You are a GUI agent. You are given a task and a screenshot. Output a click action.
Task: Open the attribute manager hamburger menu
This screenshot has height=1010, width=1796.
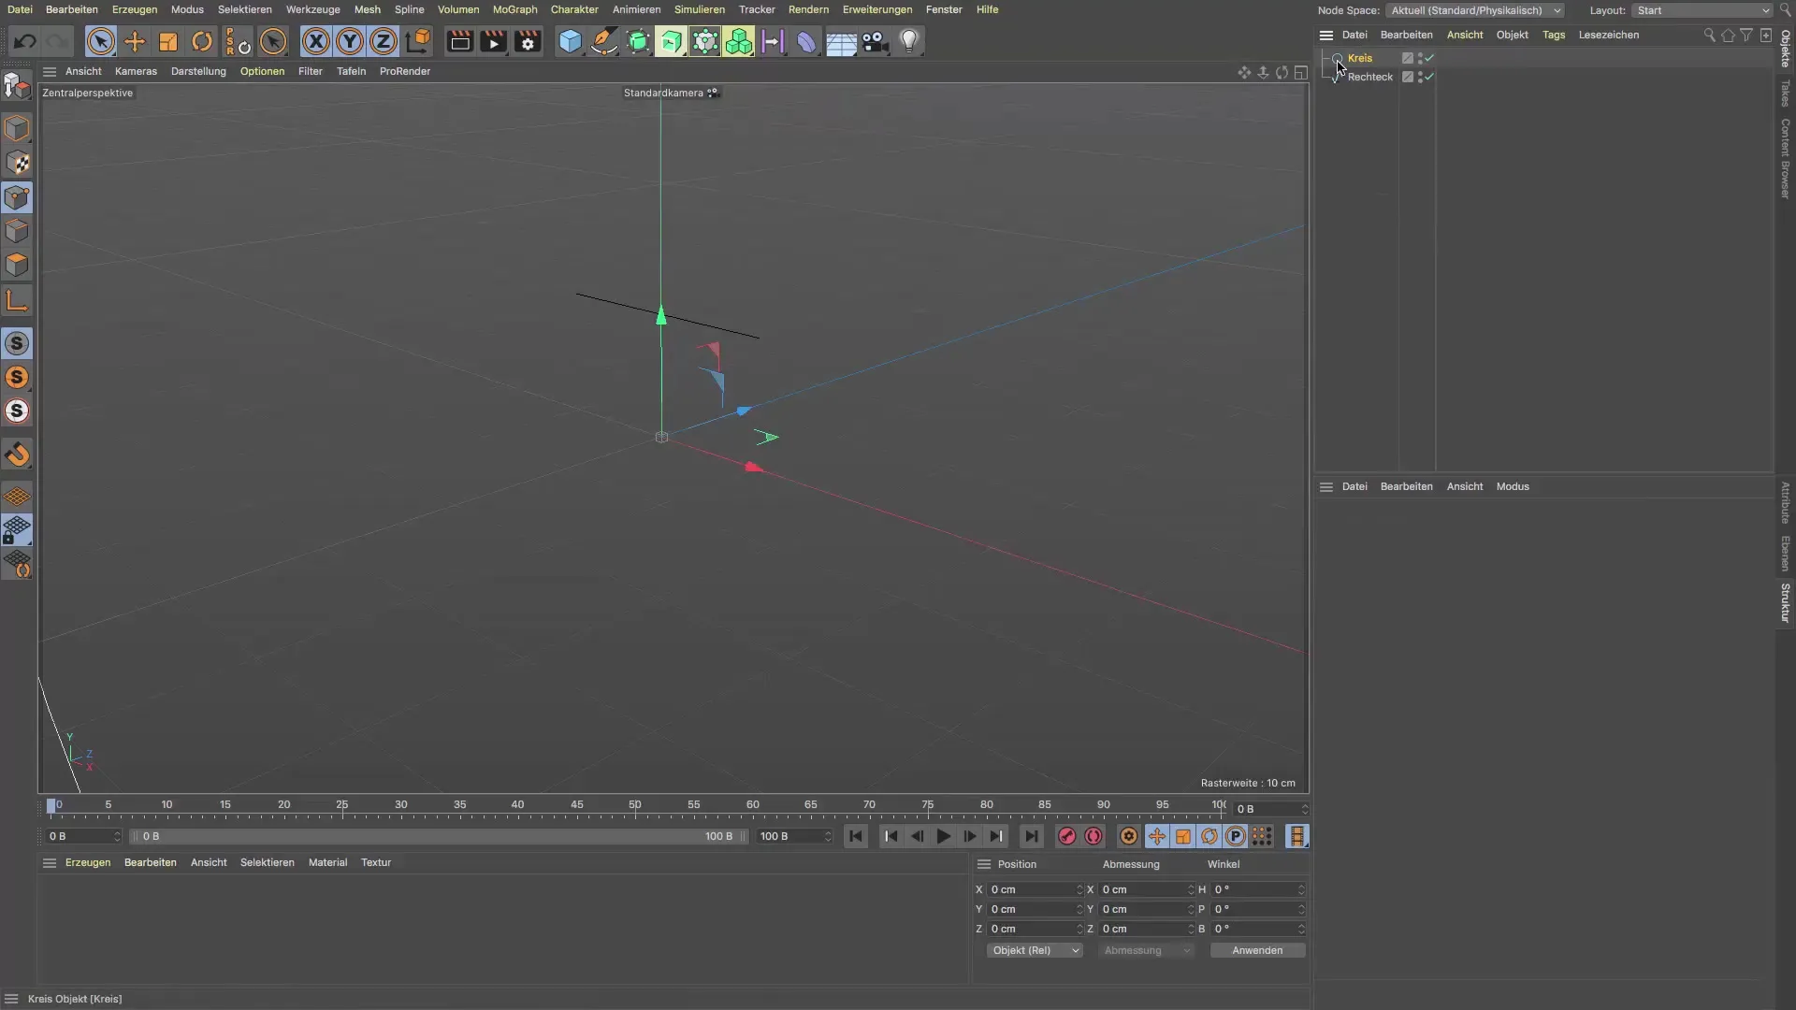pyautogui.click(x=1325, y=486)
